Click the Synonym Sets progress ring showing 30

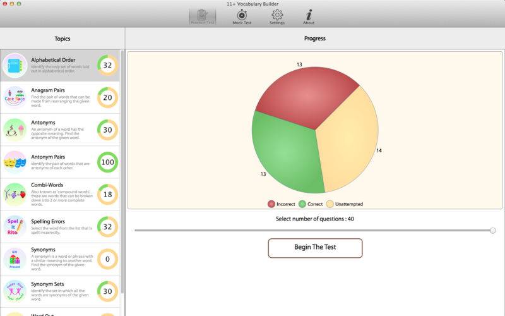[x=107, y=291]
